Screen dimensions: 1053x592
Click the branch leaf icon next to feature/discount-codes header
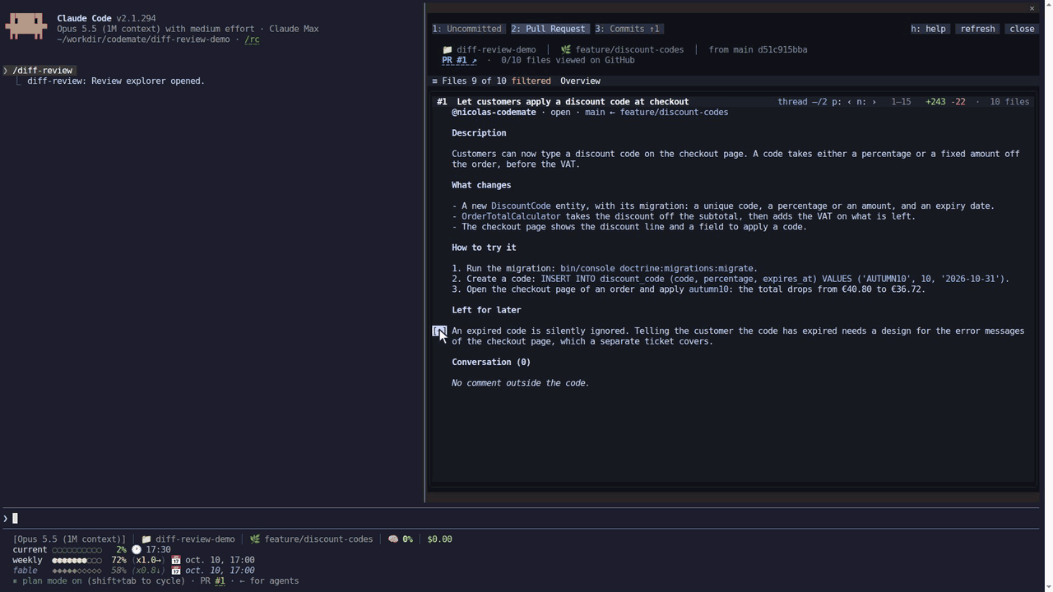tap(566, 49)
